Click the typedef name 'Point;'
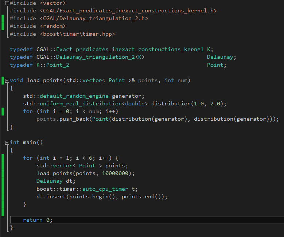This screenshot has width=284, height=237. click(x=217, y=65)
